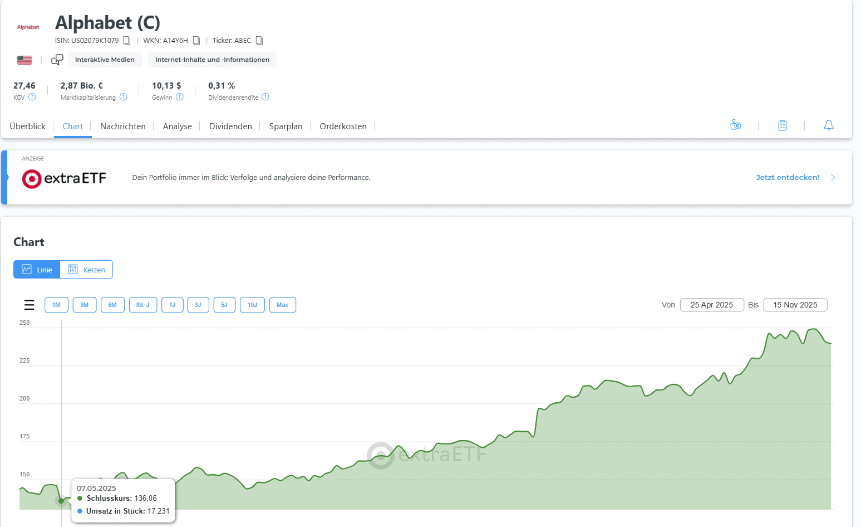This screenshot has width=861, height=527.
Task: Open the watchlist clipboard icon
Action: tap(783, 125)
